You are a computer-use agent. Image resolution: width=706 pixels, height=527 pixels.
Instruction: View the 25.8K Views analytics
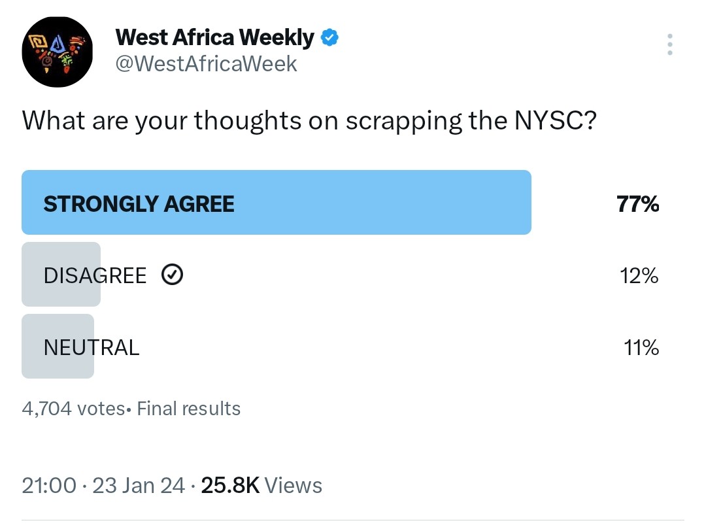pyautogui.click(x=261, y=486)
